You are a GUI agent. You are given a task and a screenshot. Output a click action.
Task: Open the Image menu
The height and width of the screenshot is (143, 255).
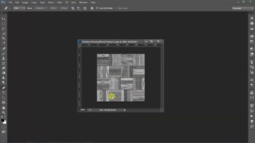[25, 2]
